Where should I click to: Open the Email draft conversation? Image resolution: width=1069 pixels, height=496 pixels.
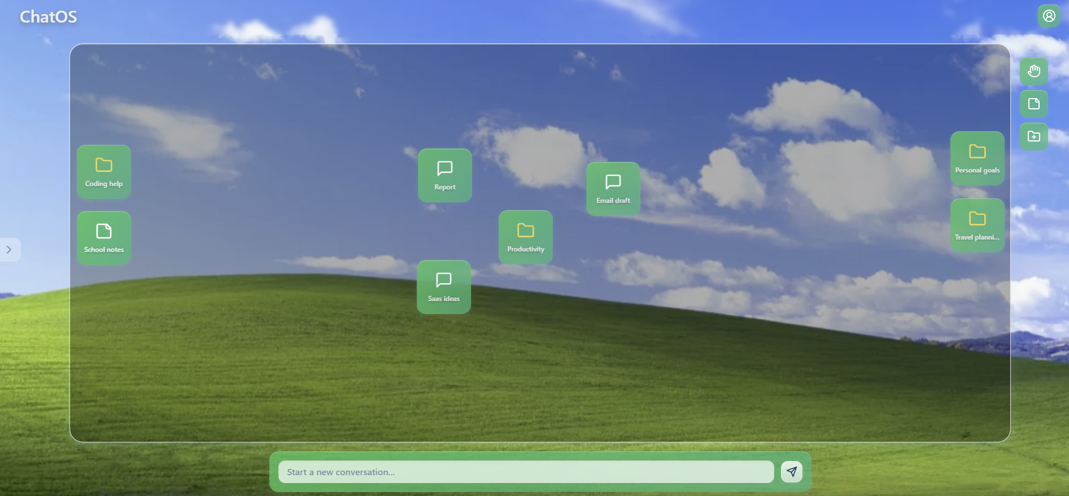pyautogui.click(x=613, y=189)
